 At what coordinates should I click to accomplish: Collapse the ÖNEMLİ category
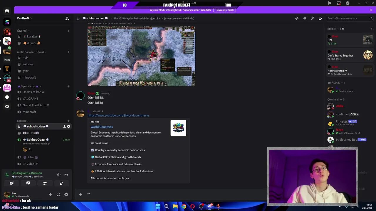click(x=23, y=31)
